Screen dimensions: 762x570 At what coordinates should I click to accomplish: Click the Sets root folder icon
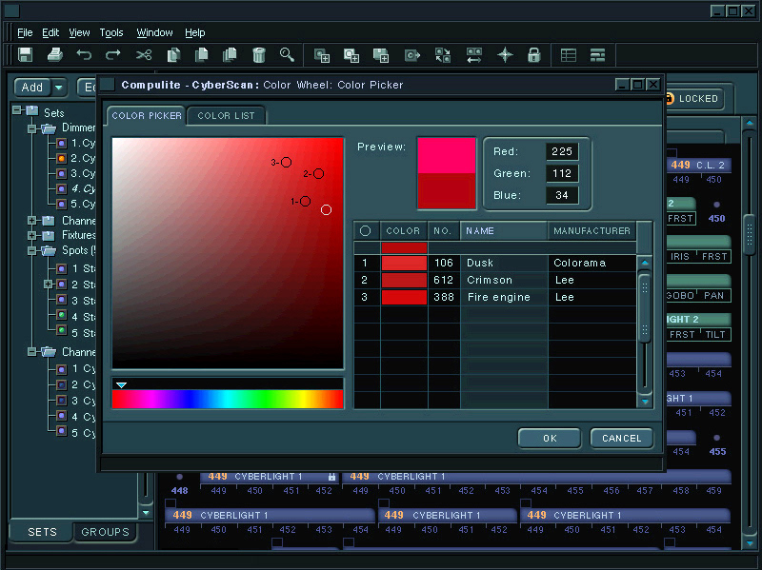click(x=32, y=111)
